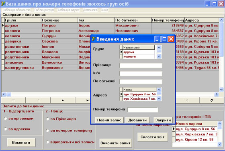Select коллеги in Назва групи list
Image resolution: width=225 pixels, height=151 pixels.
[x=139, y=56]
